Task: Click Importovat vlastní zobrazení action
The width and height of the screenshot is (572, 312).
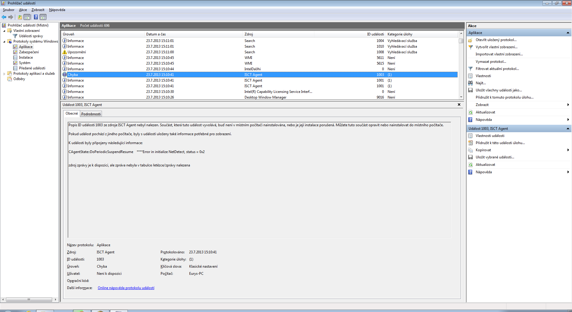Action: (499, 54)
